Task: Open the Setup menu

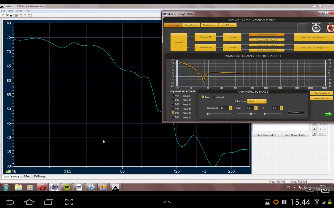Action: (x=19, y=11)
